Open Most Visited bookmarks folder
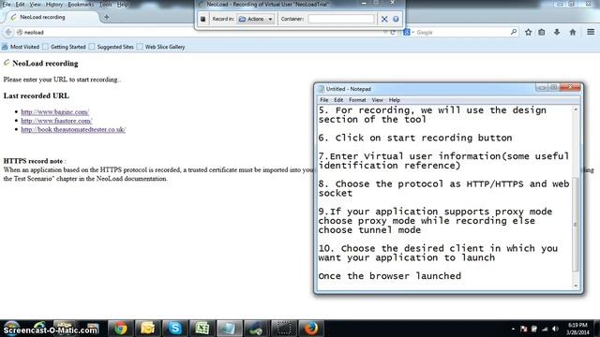 21,47
